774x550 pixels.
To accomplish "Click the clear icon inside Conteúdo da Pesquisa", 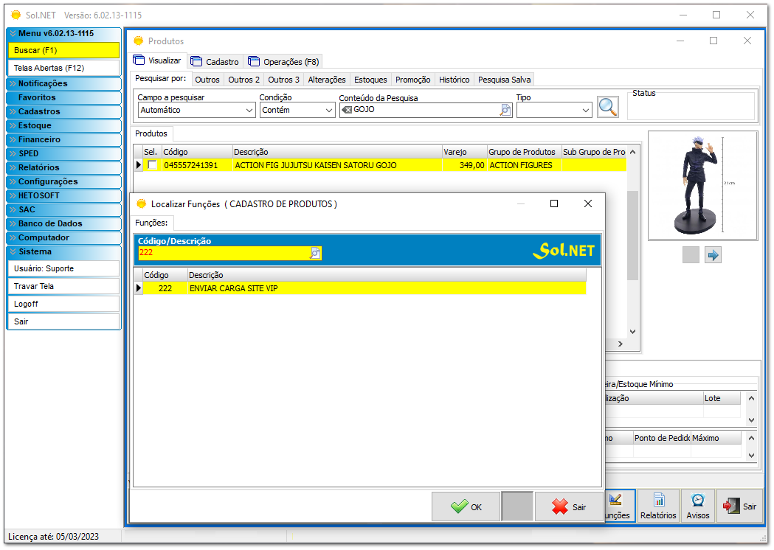I will pyautogui.click(x=348, y=109).
